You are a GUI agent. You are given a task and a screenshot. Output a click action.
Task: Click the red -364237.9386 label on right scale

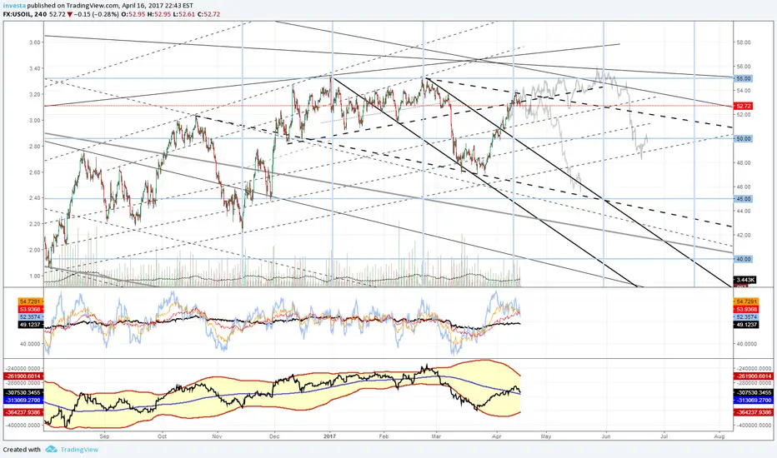pos(752,412)
